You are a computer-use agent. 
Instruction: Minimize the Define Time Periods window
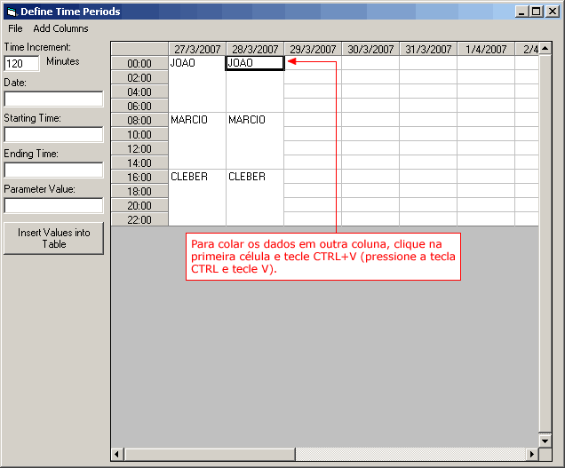pyautogui.click(x=521, y=12)
